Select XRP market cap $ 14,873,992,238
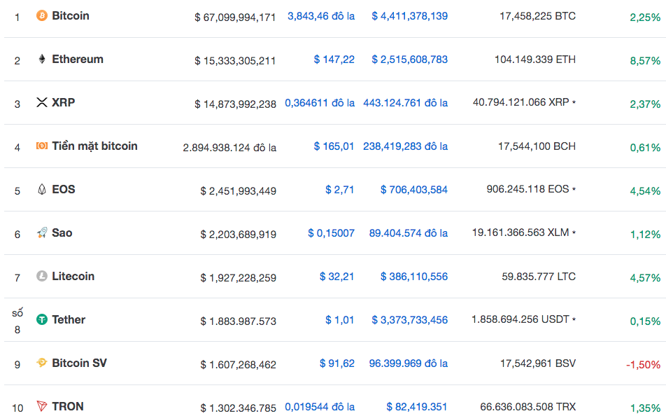The height and width of the screenshot is (416, 666). [x=235, y=104]
